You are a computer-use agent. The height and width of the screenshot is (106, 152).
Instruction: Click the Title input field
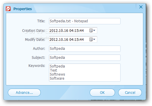pyautogui.click(x=85, y=21)
